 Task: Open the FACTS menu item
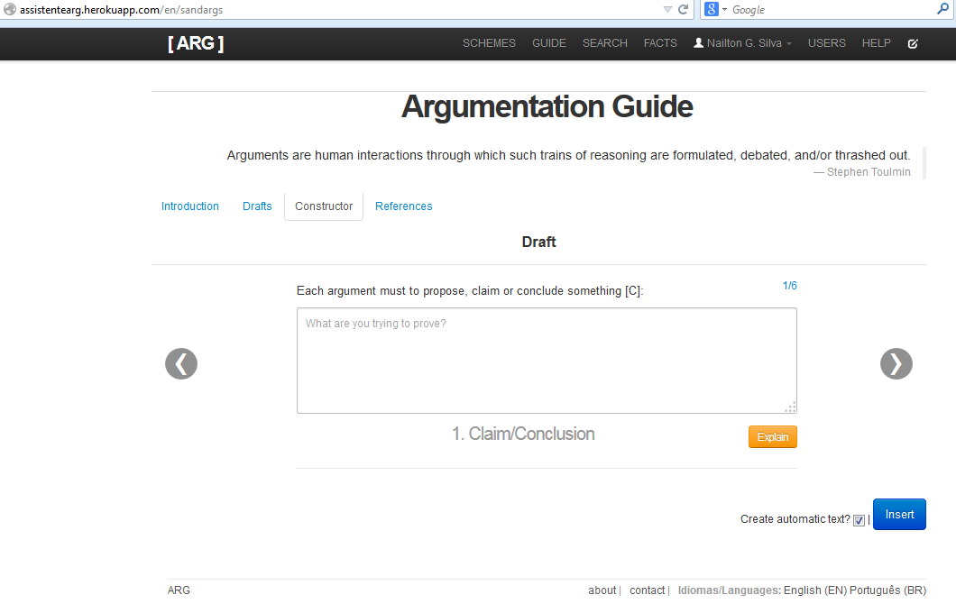click(x=660, y=43)
